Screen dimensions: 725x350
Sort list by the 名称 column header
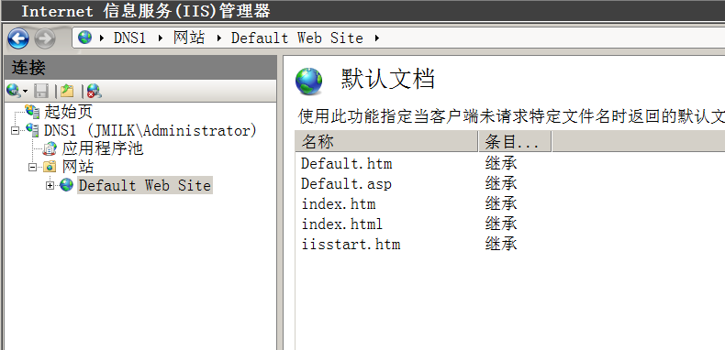386,141
